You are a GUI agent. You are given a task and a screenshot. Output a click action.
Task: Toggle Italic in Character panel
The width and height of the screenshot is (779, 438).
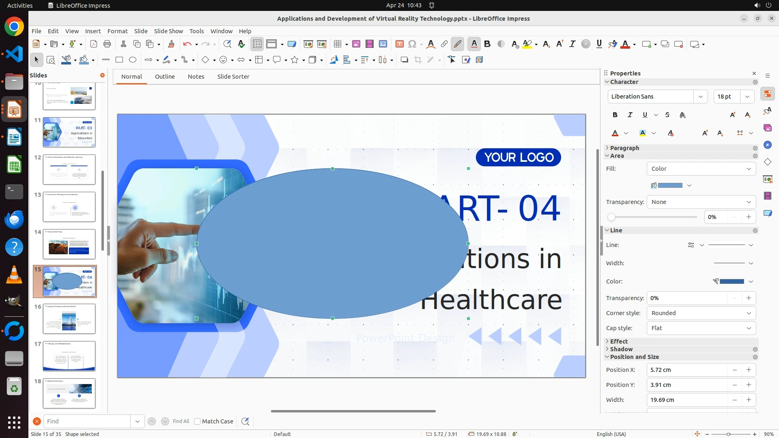[x=630, y=115]
